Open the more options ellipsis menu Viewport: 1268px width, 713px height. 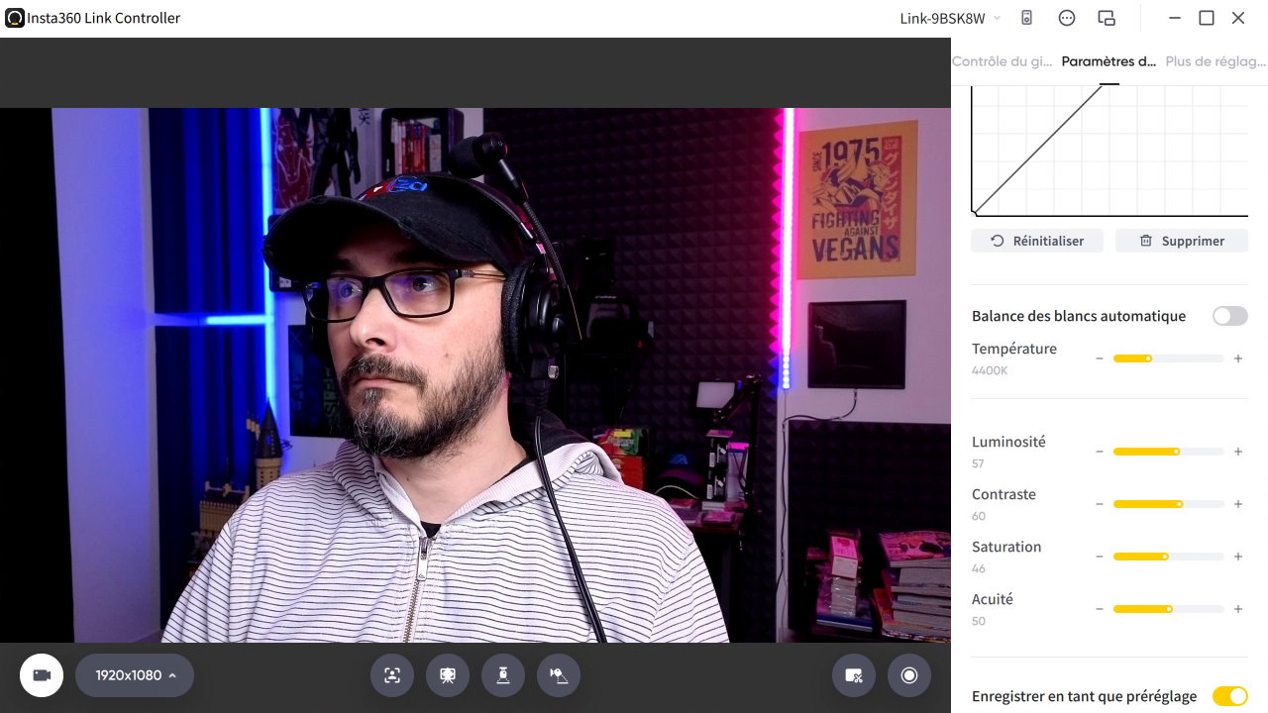[x=1067, y=18]
